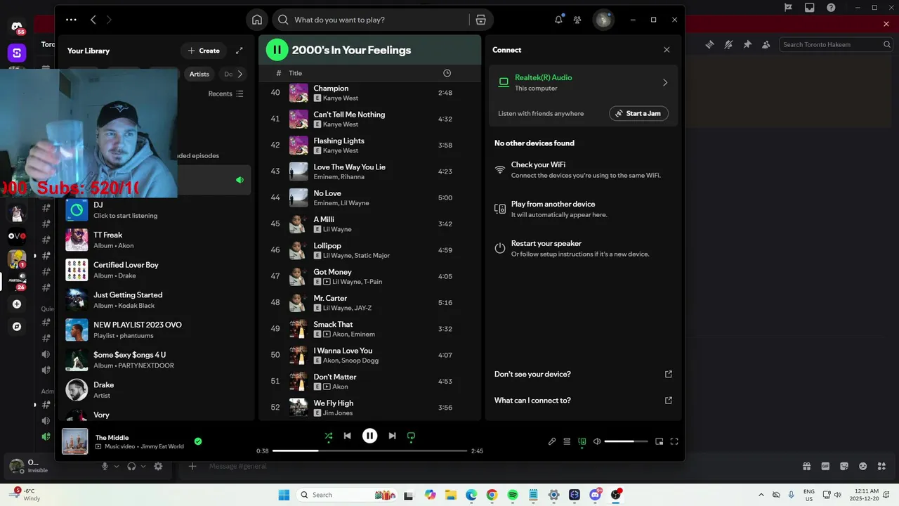This screenshot has width=899, height=506.
Task: Open Discord GIF picker
Action: (825, 466)
